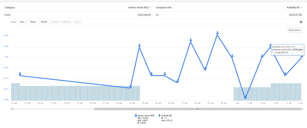The image size is (307, 128).
Task: Select the Year zoom option
Action: point(77,22)
